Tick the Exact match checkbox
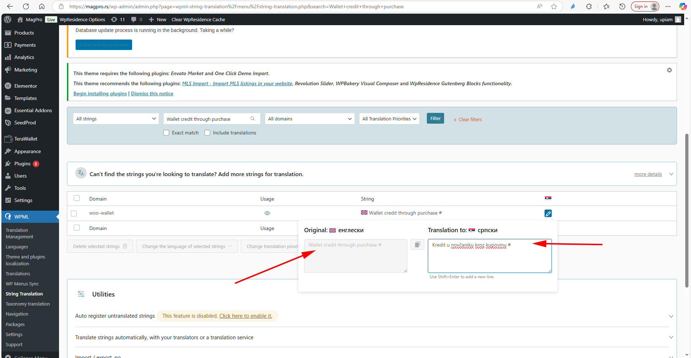The image size is (691, 358). (166, 133)
